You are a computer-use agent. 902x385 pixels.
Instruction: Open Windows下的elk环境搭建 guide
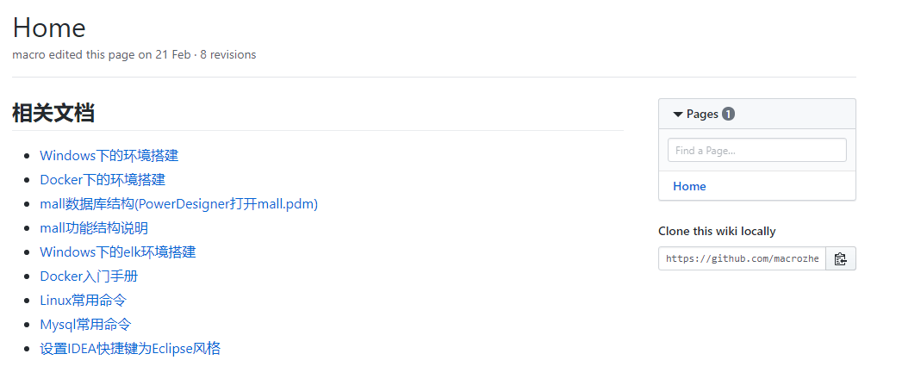click(117, 252)
